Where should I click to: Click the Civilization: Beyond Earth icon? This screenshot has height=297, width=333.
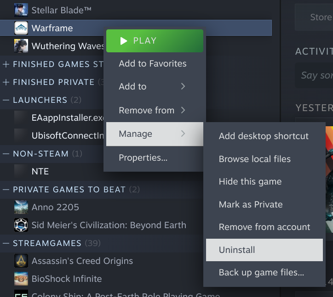point(21,225)
